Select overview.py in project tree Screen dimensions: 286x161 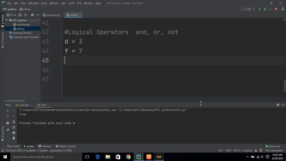pos(21,25)
